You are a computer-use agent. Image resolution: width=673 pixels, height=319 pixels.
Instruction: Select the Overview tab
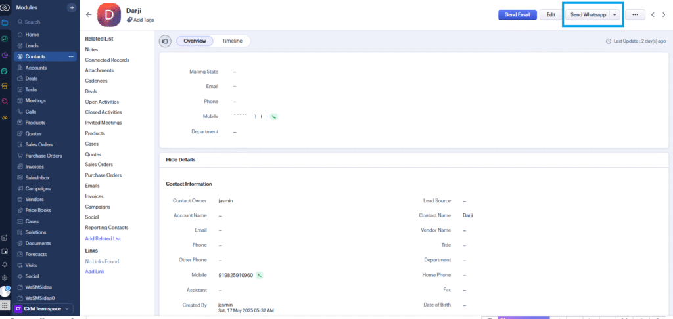point(195,41)
